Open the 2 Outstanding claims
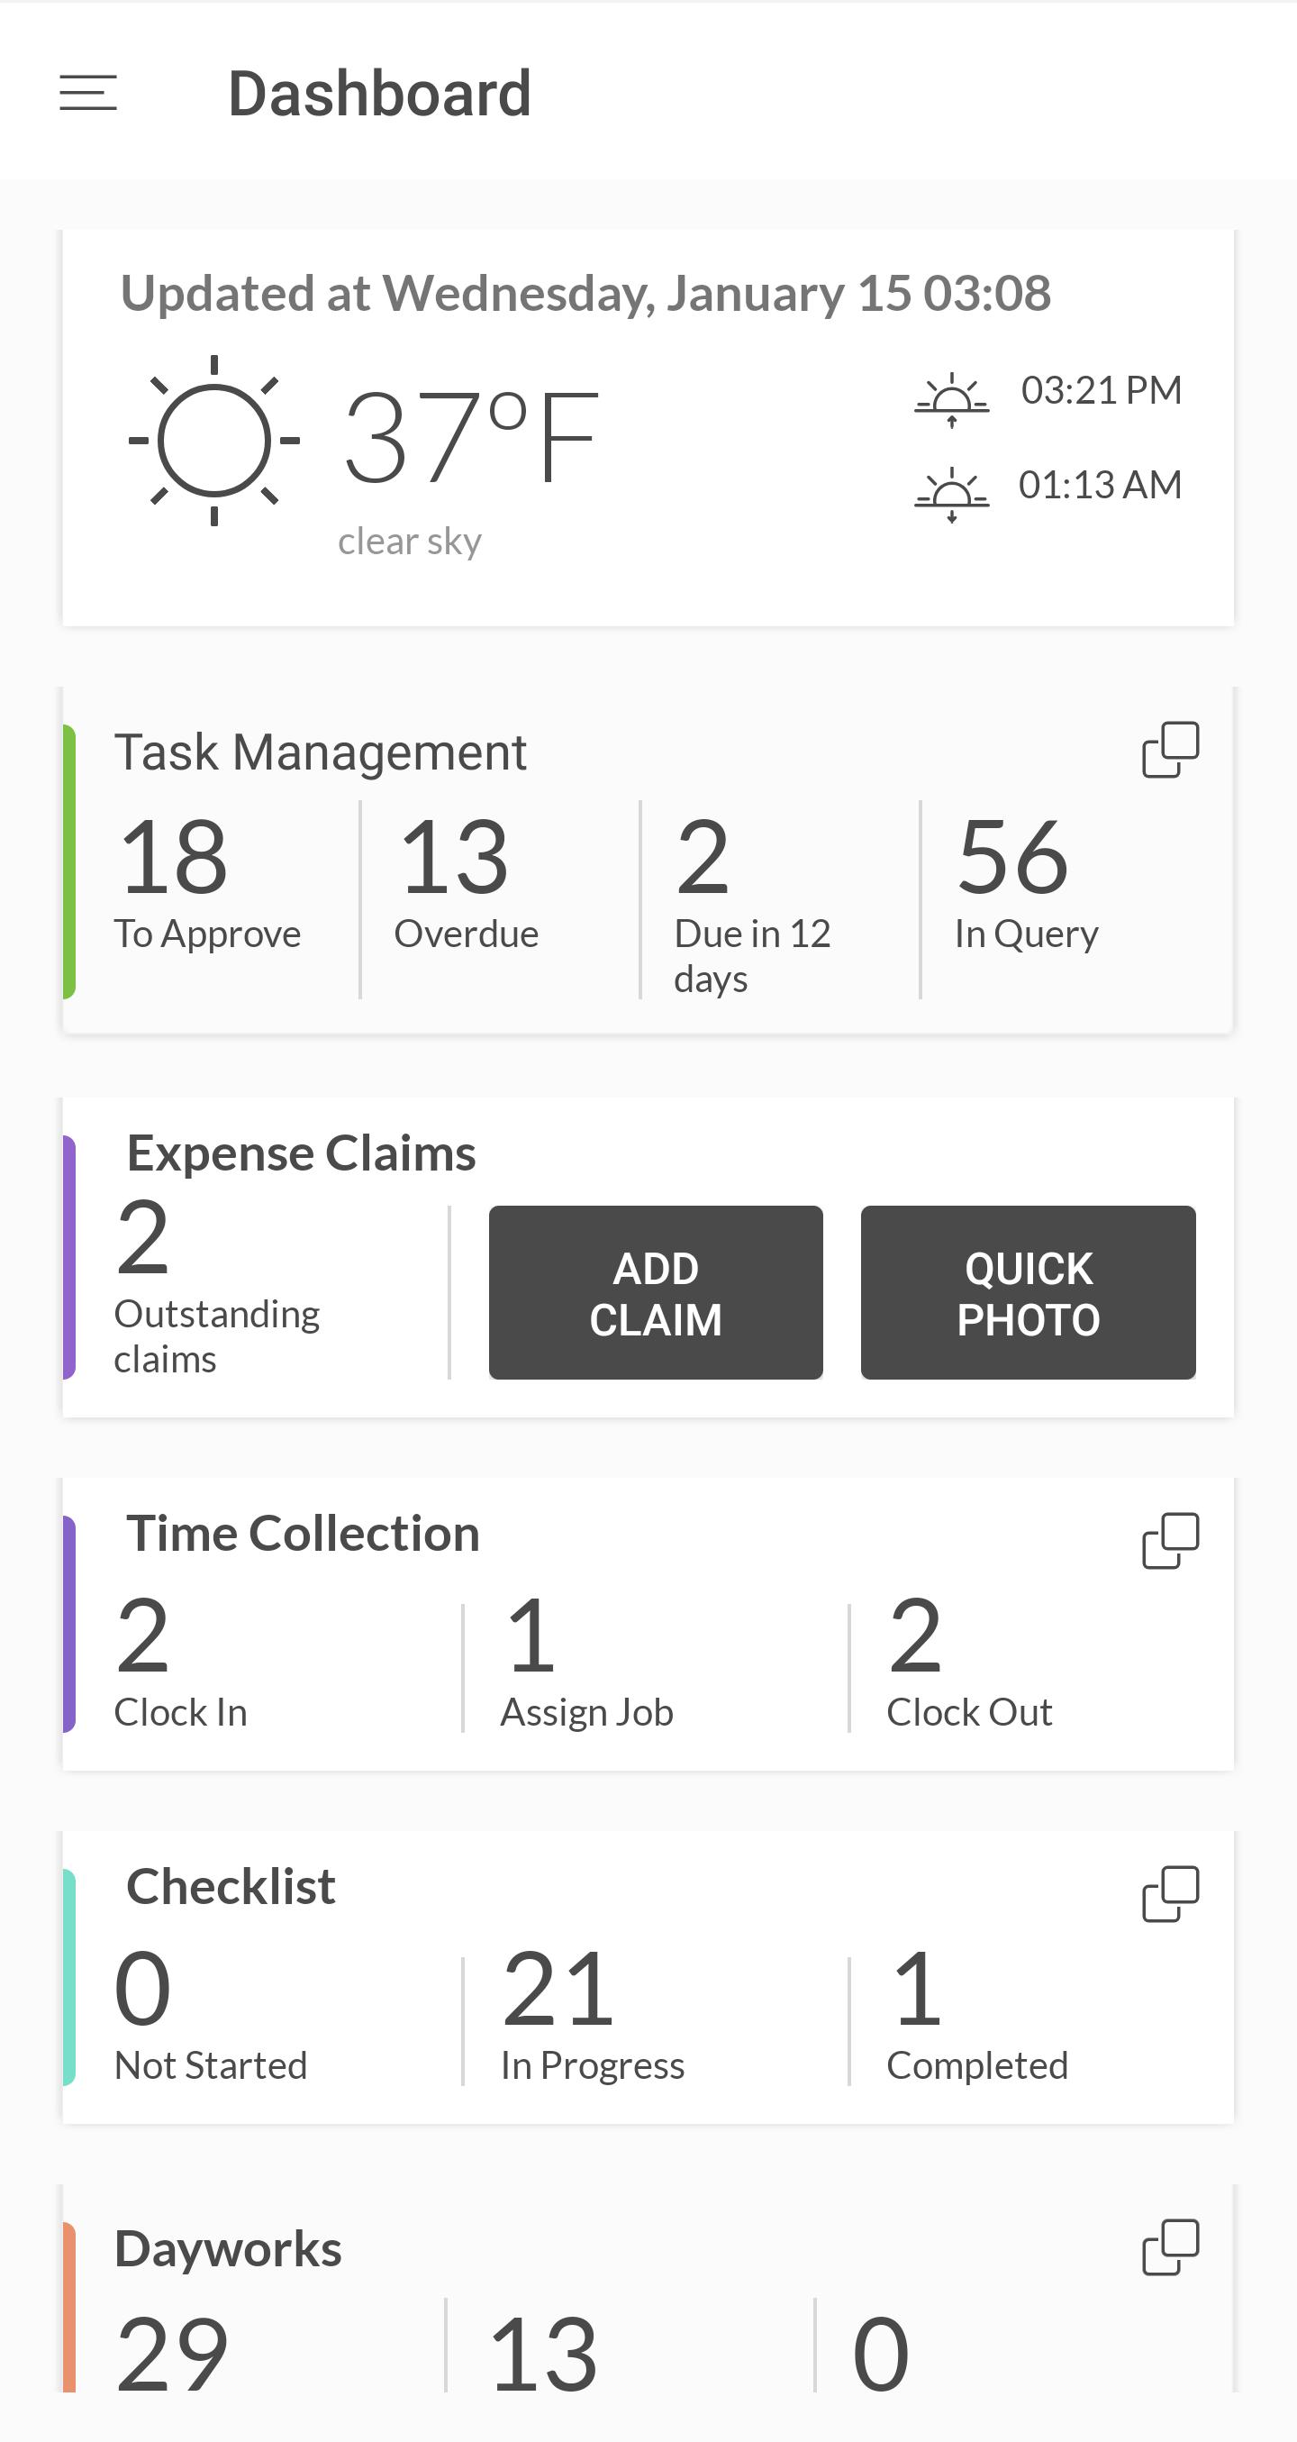Image resolution: width=1297 pixels, height=2442 pixels. pyautogui.click(x=218, y=1284)
